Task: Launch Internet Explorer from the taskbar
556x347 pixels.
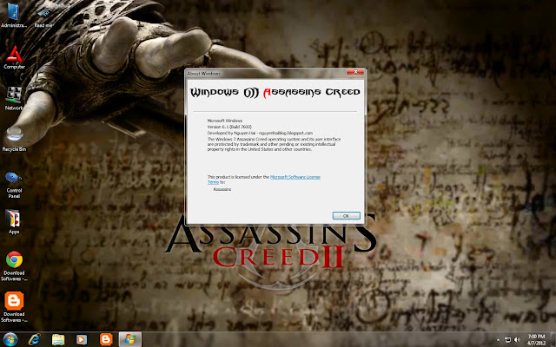Action: 35,339
